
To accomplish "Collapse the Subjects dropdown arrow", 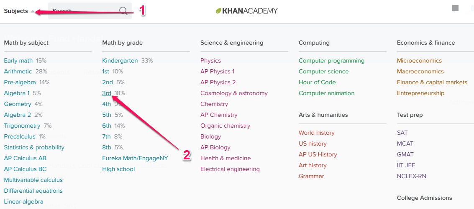I will (x=33, y=11).
